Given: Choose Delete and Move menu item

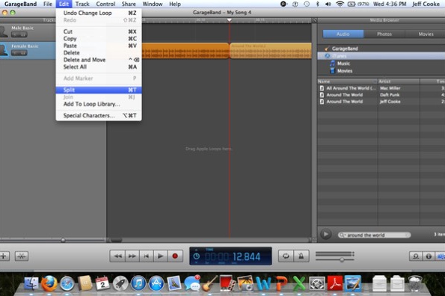Looking at the screenshot, I should point(99,60).
